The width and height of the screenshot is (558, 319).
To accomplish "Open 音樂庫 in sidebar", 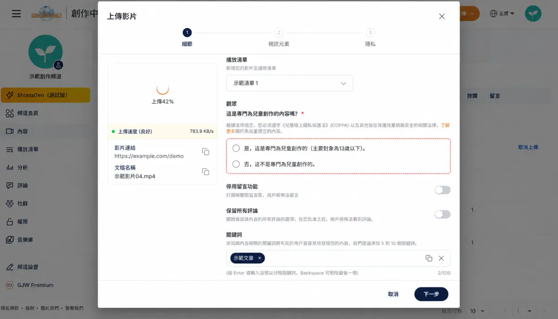I will (45, 239).
